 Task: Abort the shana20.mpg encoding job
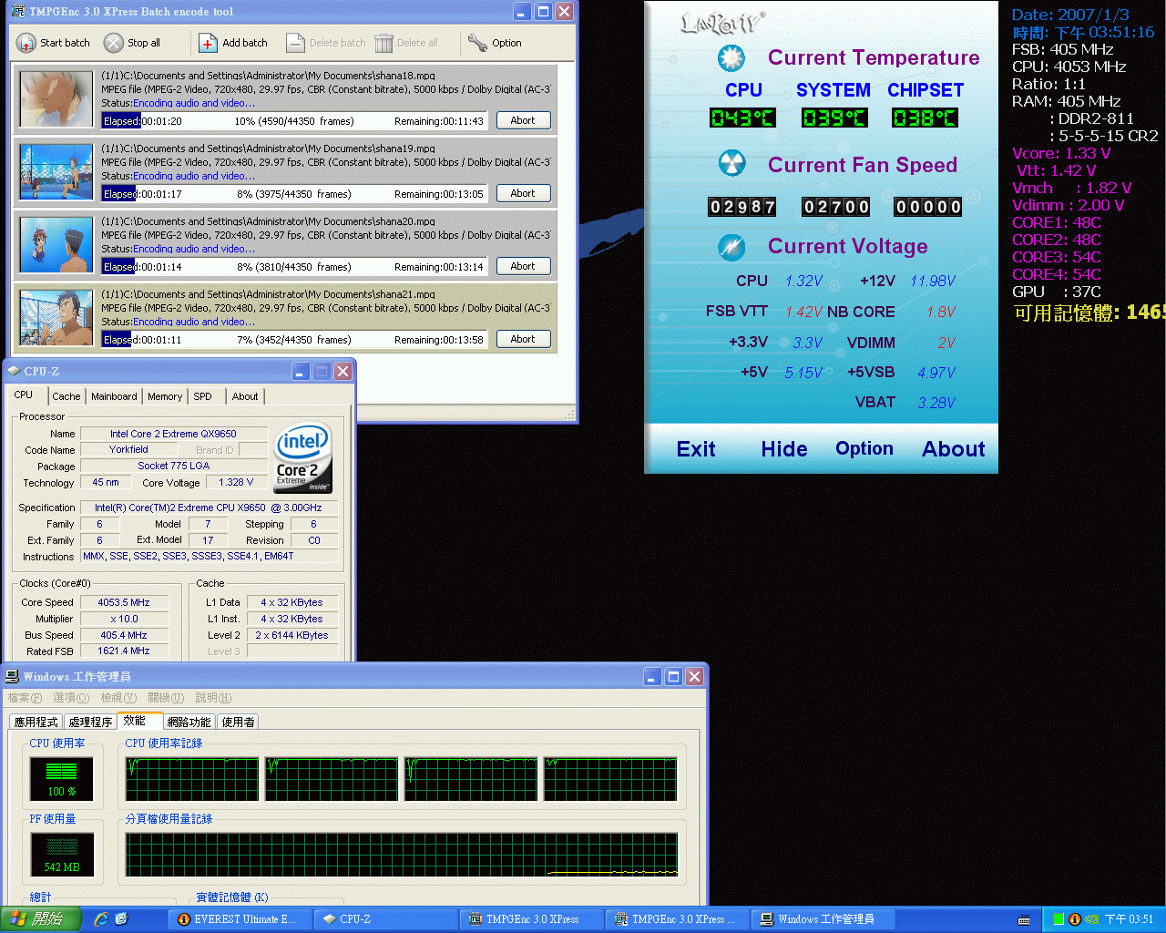(523, 266)
